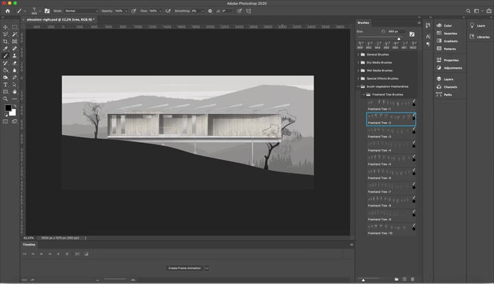
Task: Open the dropdown arrow beside Create Frame Animation
Action: (x=207, y=268)
